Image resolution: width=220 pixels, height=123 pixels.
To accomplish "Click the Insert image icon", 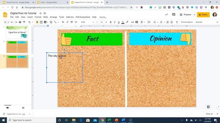I will pos(45,22).
